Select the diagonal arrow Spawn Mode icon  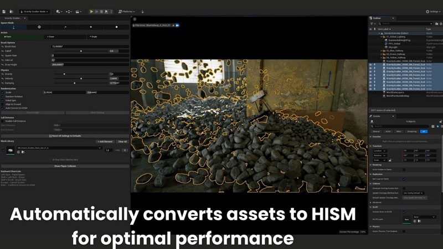[x=65, y=27]
